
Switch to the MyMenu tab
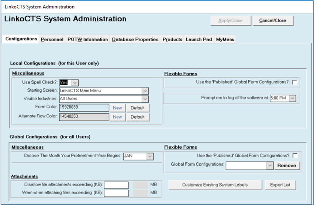(x=225, y=39)
